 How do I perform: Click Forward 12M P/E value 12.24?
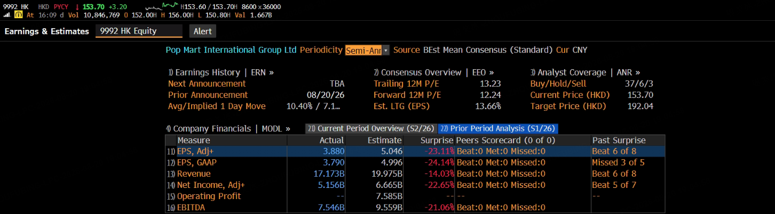click(x=490, y=95)
